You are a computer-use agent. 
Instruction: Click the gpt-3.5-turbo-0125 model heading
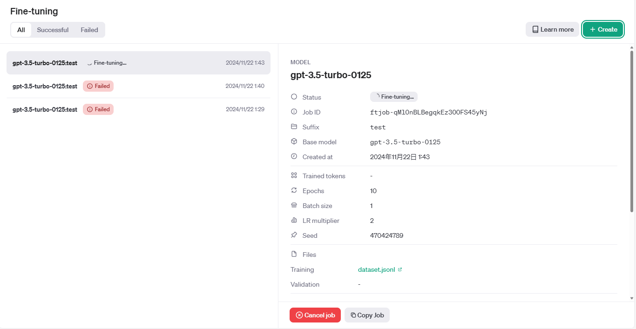[x=331, y=75]
